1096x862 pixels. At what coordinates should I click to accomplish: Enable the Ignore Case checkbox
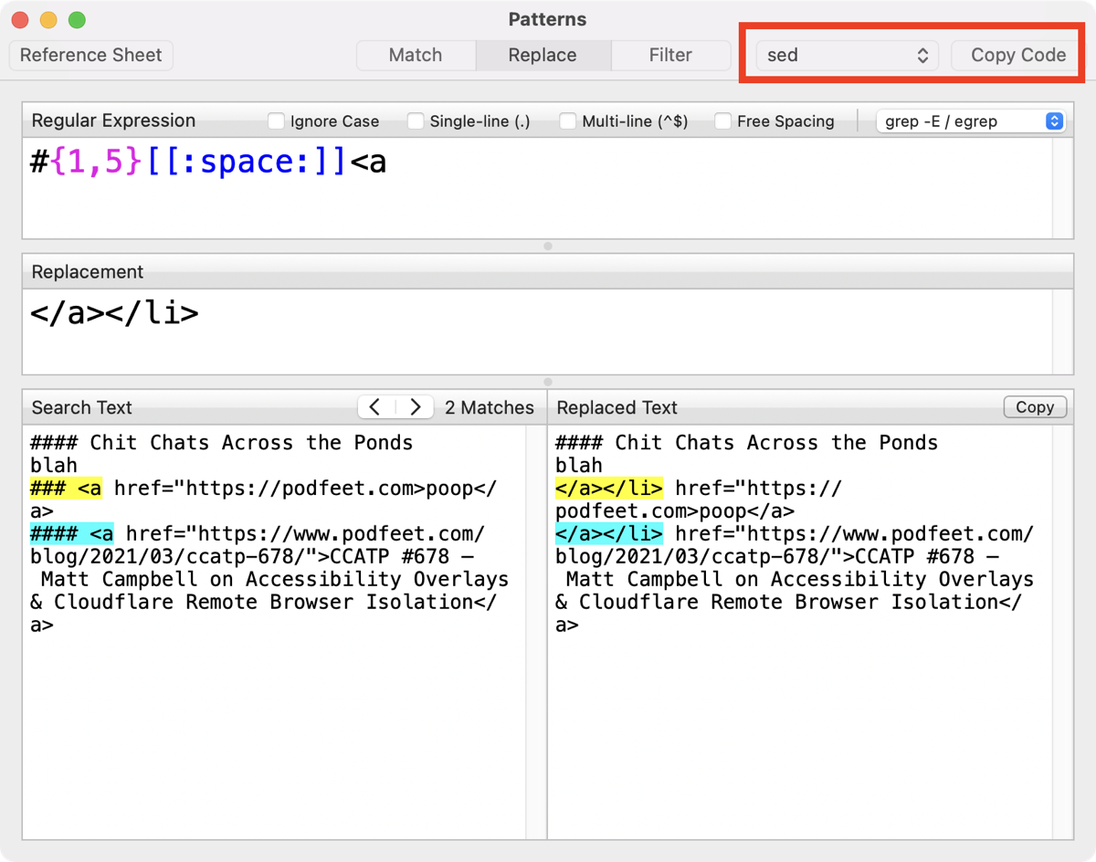click(x=276, y=121)
